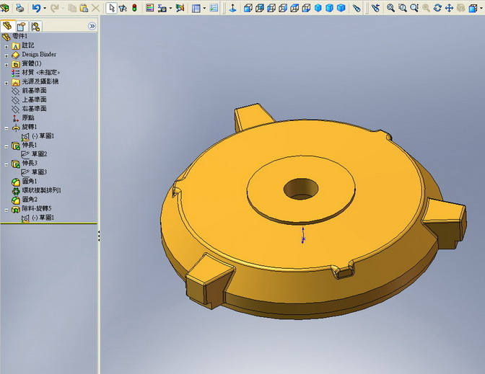The height and width of the screenshot is (374, 485).
Task: Open the Undo history dropdown arrow
Action: 45,8
